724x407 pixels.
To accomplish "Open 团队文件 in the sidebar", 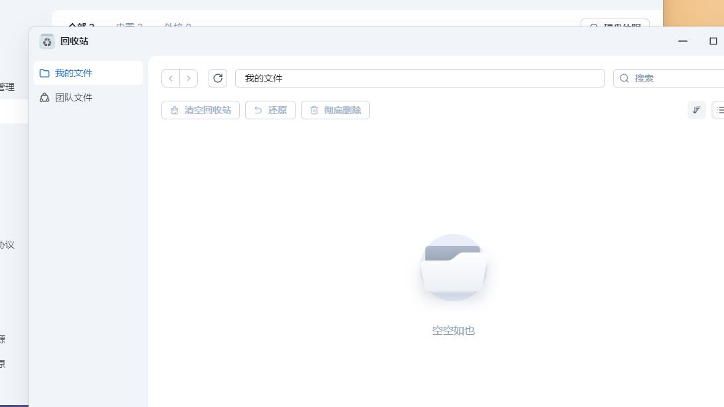I will coord(88,97).
